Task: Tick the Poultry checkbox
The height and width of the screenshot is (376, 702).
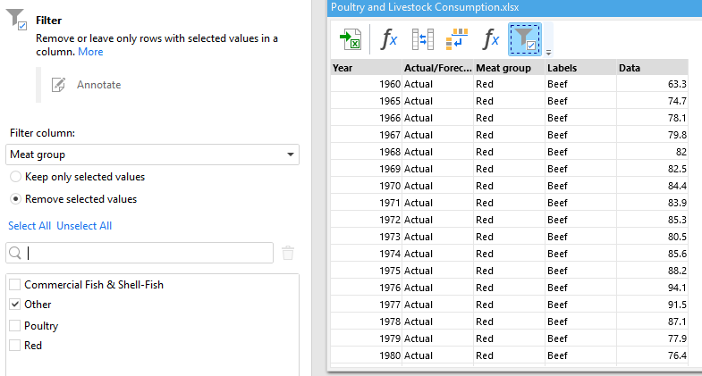Action: point(14,326)
